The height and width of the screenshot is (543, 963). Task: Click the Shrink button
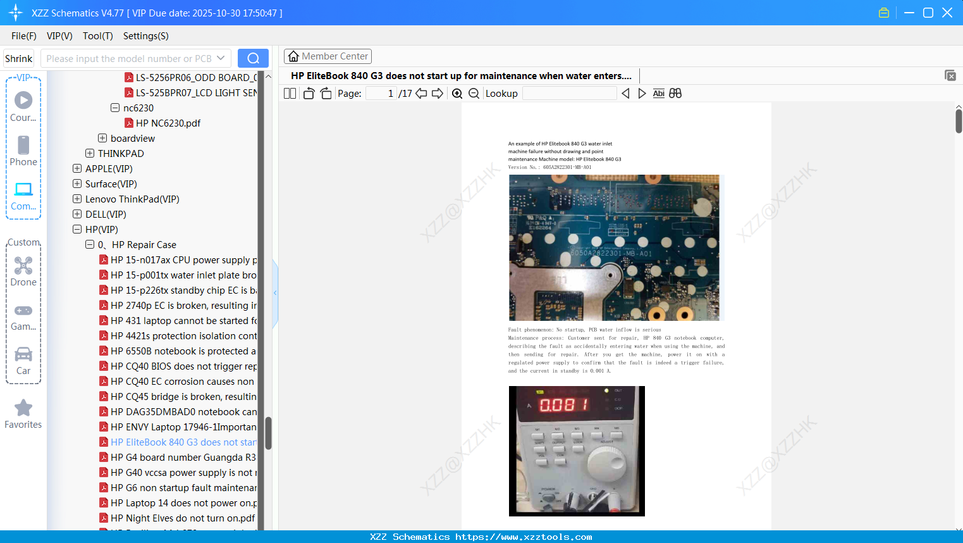[18, 59]
